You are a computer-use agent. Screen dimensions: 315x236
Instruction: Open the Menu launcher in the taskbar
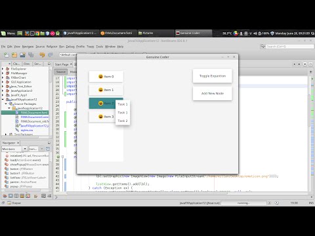9,33
